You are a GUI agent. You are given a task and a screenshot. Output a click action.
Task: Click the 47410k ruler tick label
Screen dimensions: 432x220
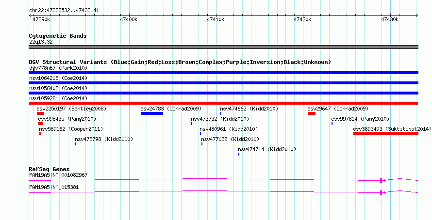coord(216,19)
